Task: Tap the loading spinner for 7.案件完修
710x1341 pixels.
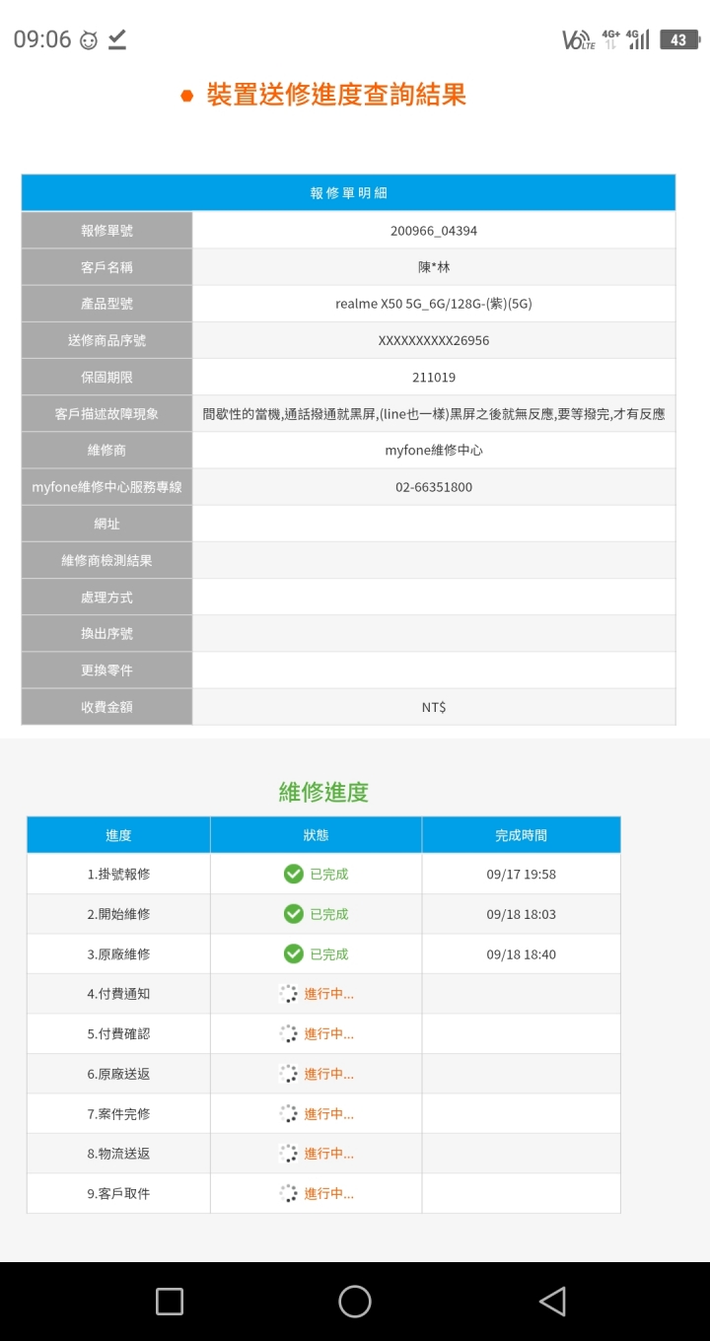Action: [x=288, y=1113]
